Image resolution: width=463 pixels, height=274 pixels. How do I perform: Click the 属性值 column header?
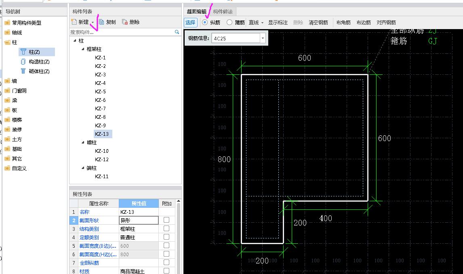(x=139, y=203)
